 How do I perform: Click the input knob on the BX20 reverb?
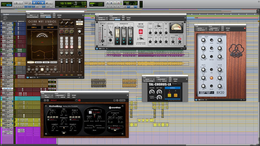click(203, 40)
